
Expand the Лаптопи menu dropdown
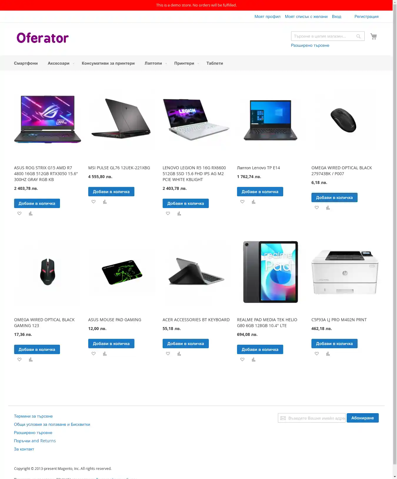[166, 63]
